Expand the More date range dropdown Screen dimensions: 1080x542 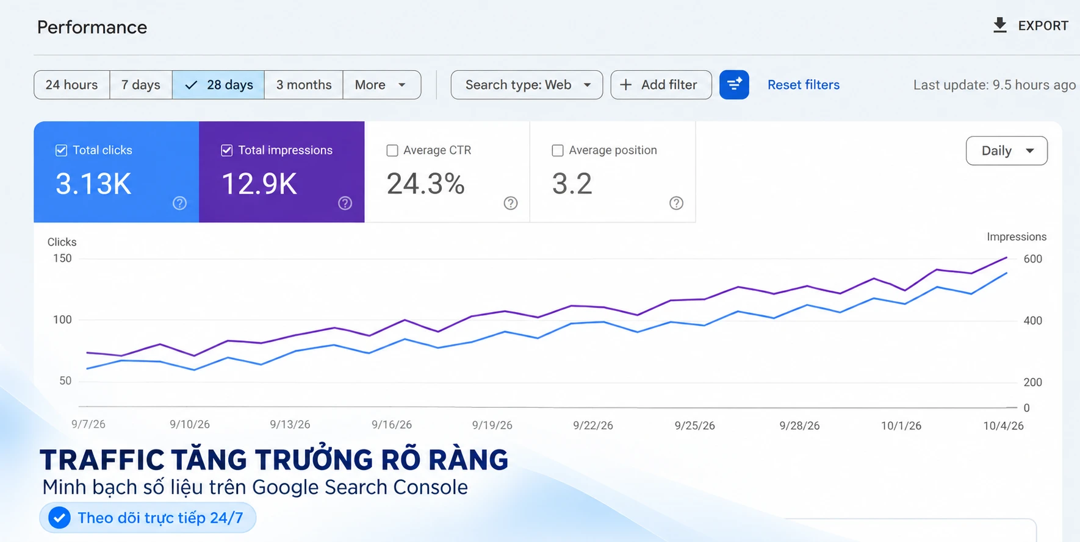382,85
